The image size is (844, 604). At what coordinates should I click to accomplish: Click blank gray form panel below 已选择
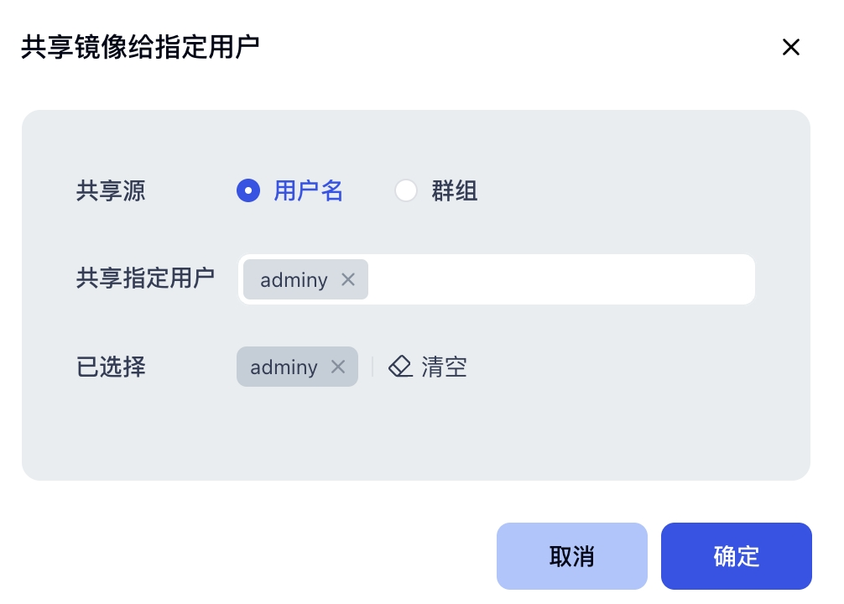pos(415,435)
